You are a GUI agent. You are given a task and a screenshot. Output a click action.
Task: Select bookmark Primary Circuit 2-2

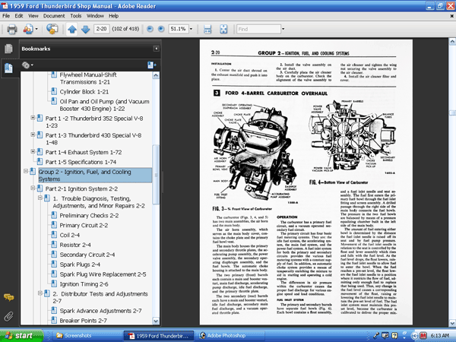tap(84, 226)
